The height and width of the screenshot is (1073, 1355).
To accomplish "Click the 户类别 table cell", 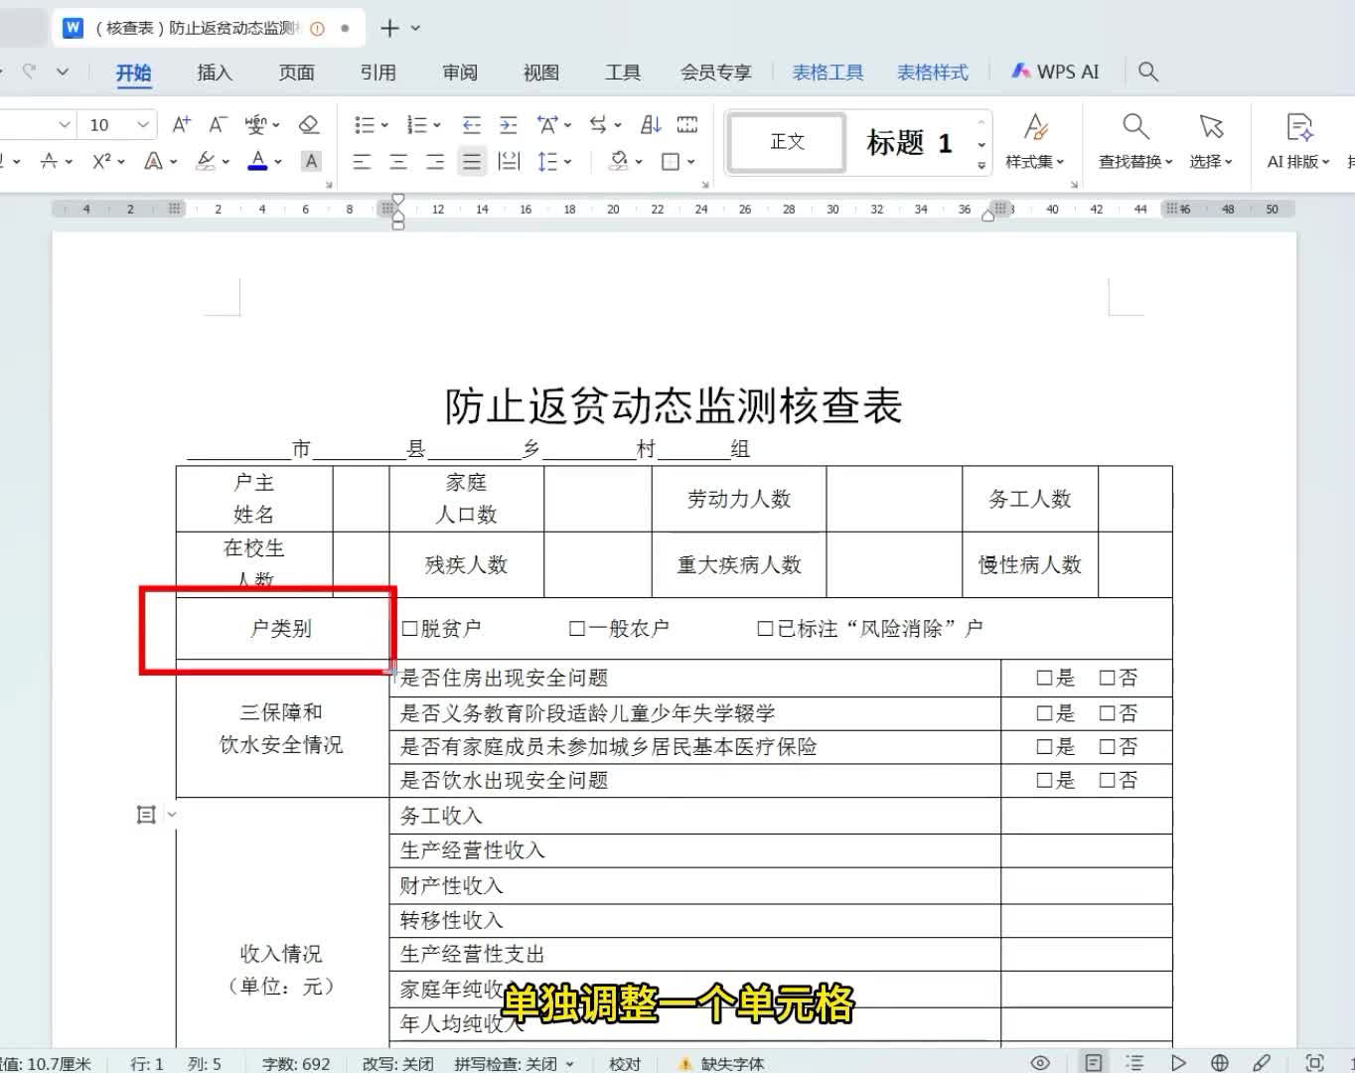I will (281, 629).
